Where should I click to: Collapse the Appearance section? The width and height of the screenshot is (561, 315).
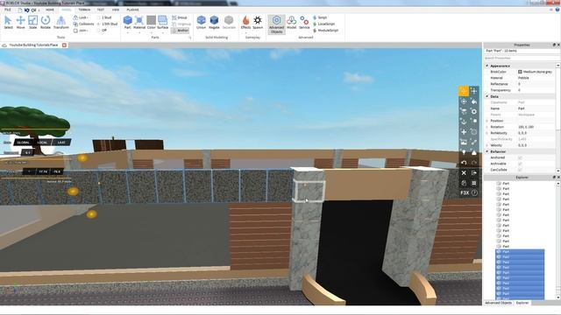(x=487, y=66)
